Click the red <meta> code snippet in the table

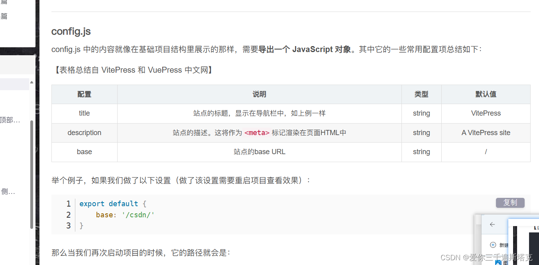coord(257,133)
